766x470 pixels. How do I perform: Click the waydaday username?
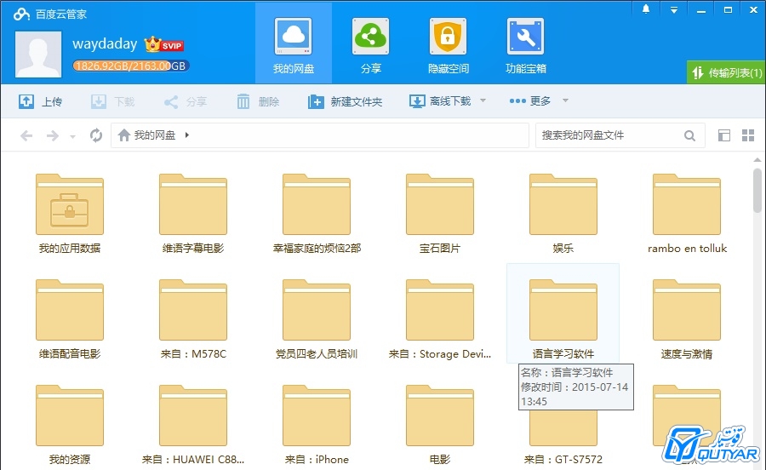105,44
